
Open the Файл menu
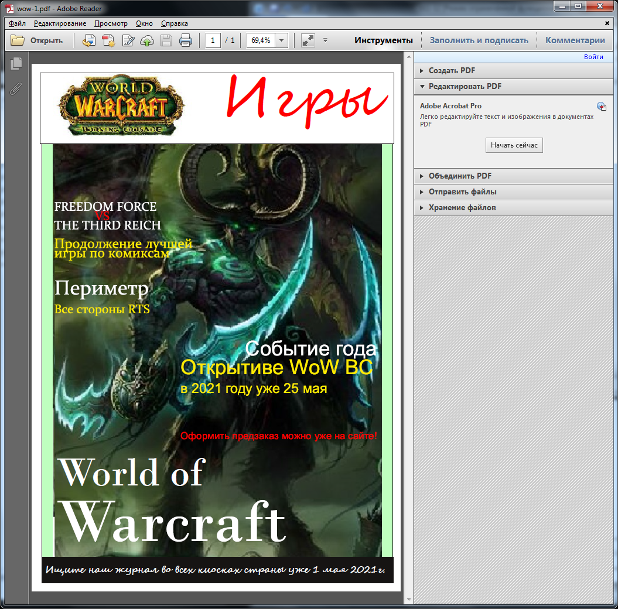pos(18,23)
